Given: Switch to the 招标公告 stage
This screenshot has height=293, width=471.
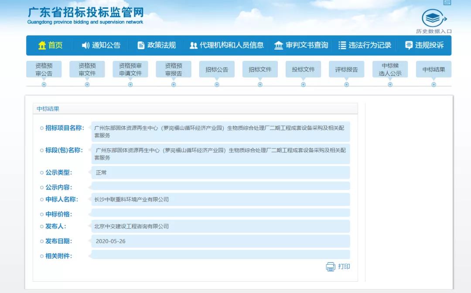Looking at the screenshot, I should coord(217,69).
